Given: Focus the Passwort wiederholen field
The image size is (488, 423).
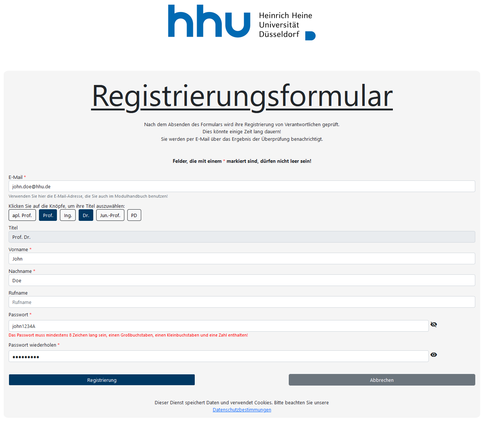Looking at the screenshot, I should point(219,356).
